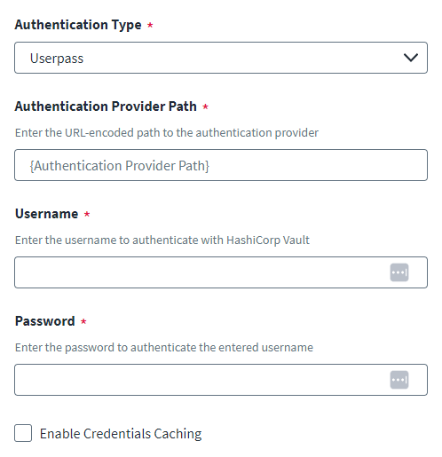442x457 pixels.
Task: Click the Authentication Provider Path heading label
Action: (x=106, y=106)
